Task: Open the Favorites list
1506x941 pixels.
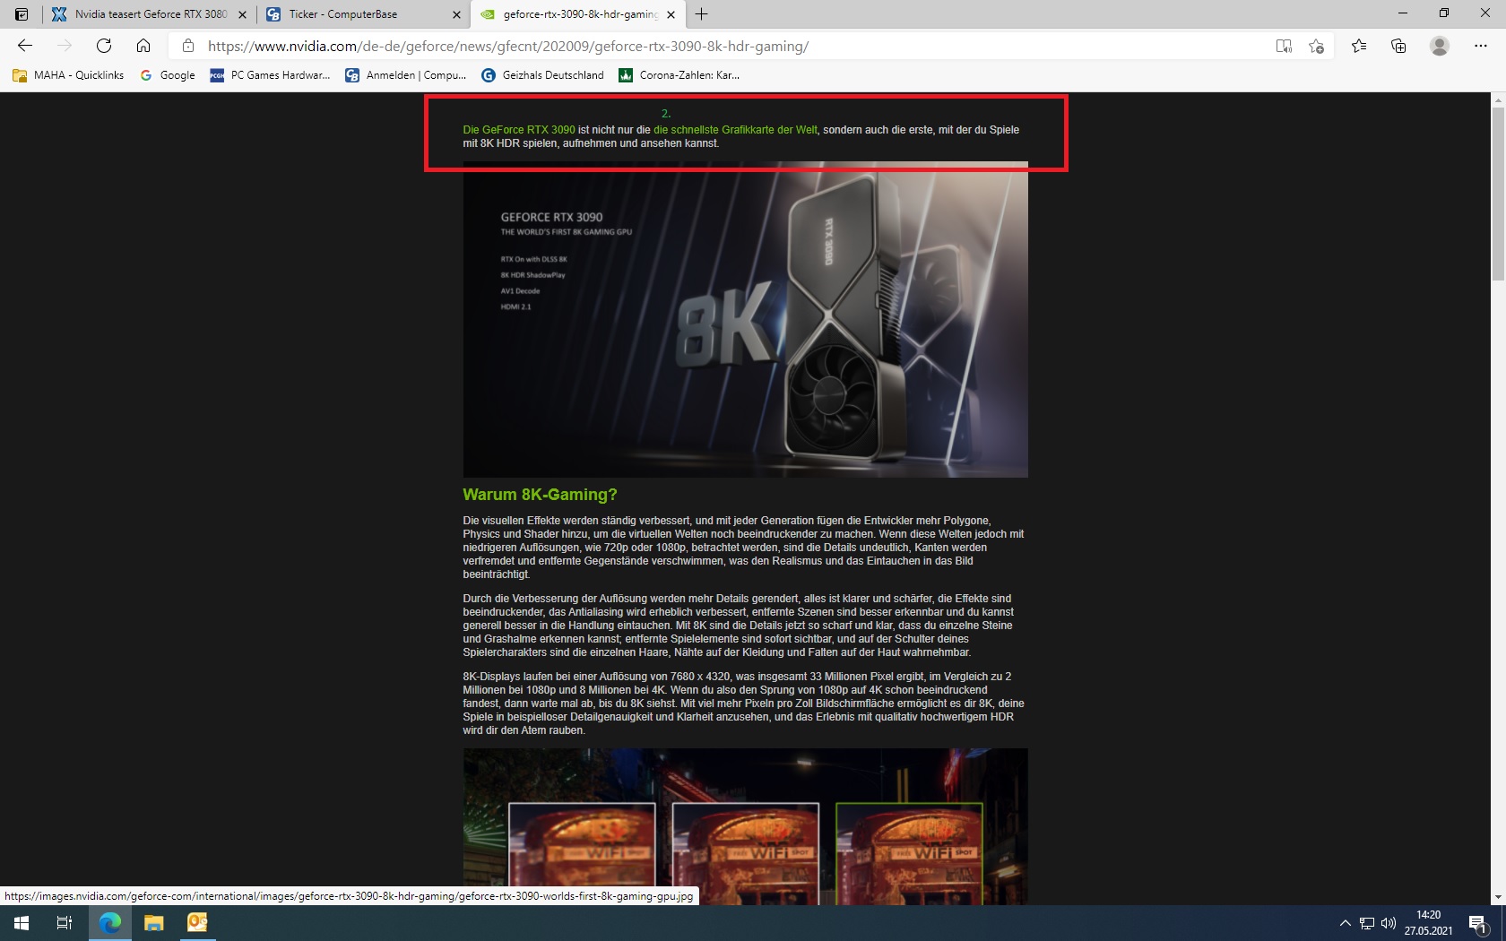Action: pos(1359,46)
